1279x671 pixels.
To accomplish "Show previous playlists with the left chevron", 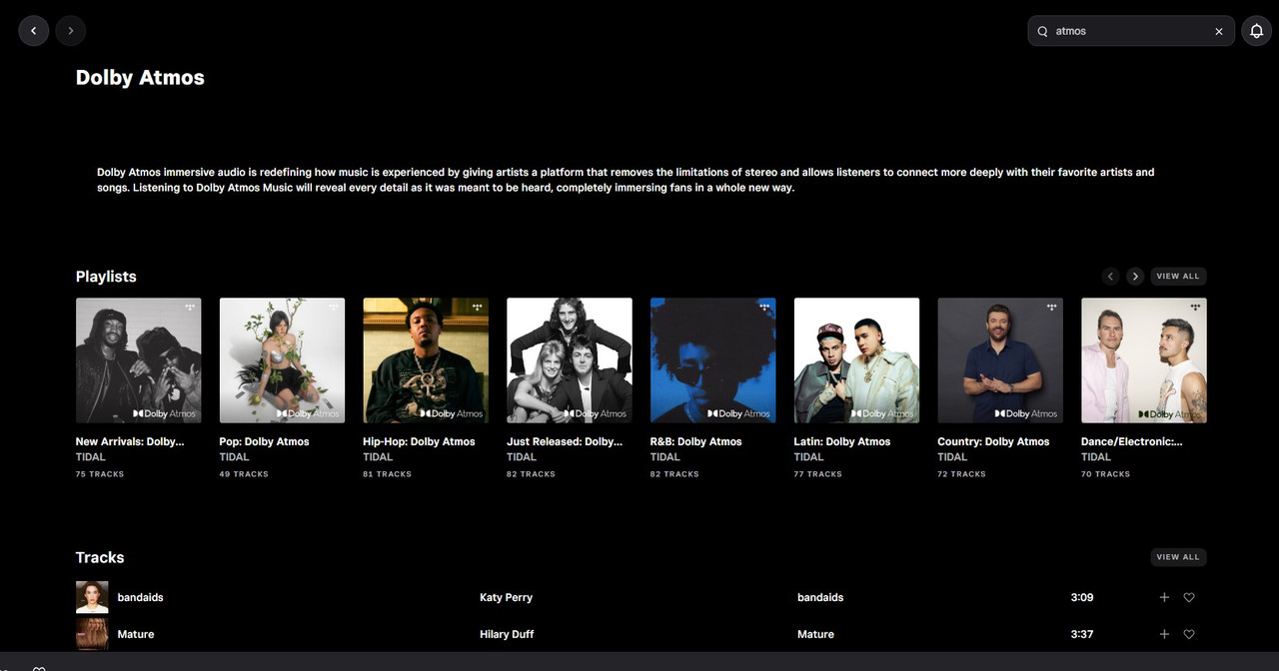I will 1110,277.
